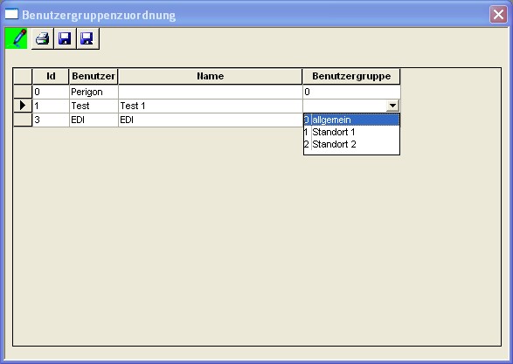Click the first floppy disk save icon
Image resolution: width=513 pixels, height=364 pixels.
coord(65,38)
